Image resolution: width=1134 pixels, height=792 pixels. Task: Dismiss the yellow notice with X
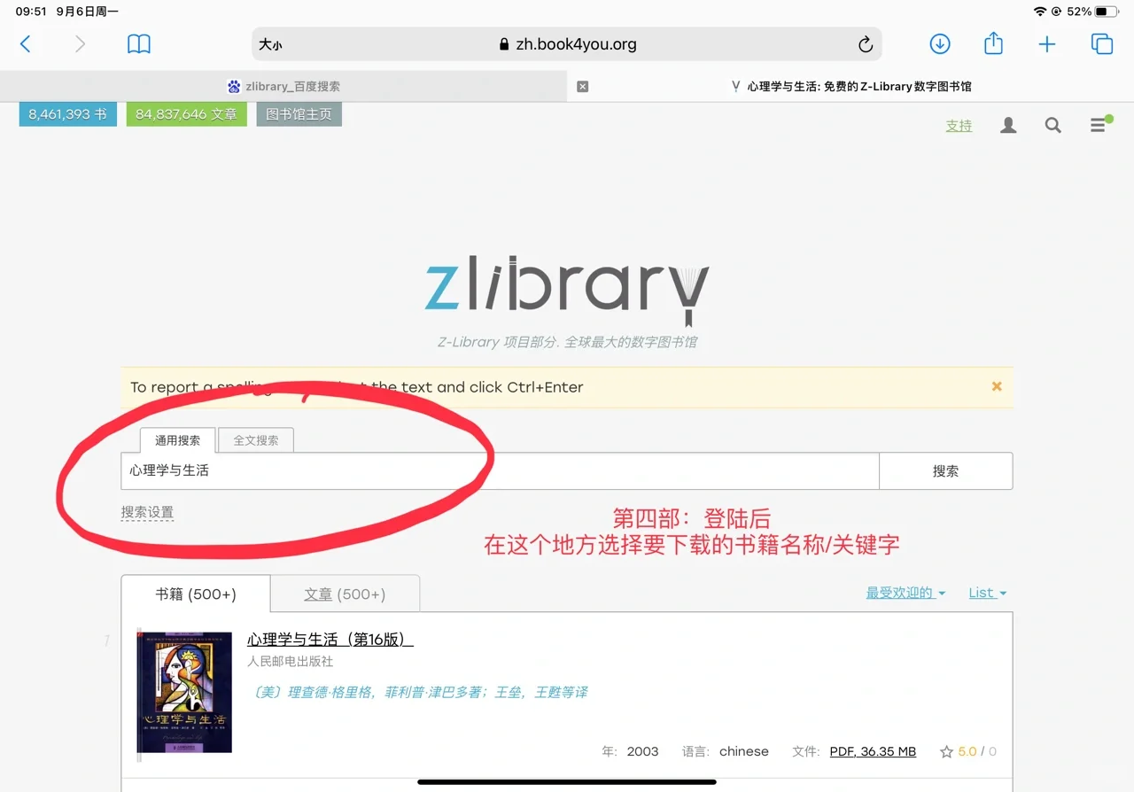point(997,387)
